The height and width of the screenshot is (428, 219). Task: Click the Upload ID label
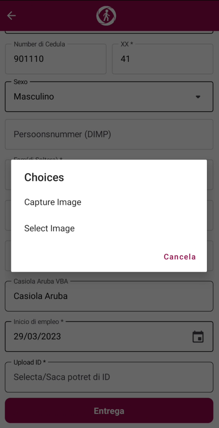(x=30, y=362)
